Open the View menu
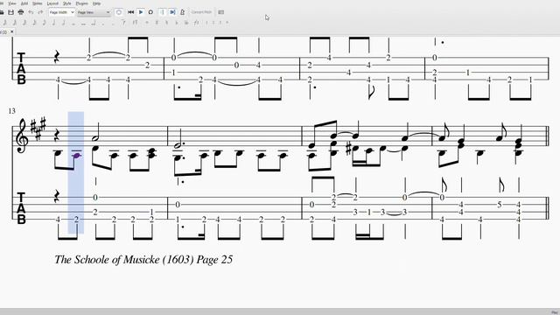 [x=12, y=3]
